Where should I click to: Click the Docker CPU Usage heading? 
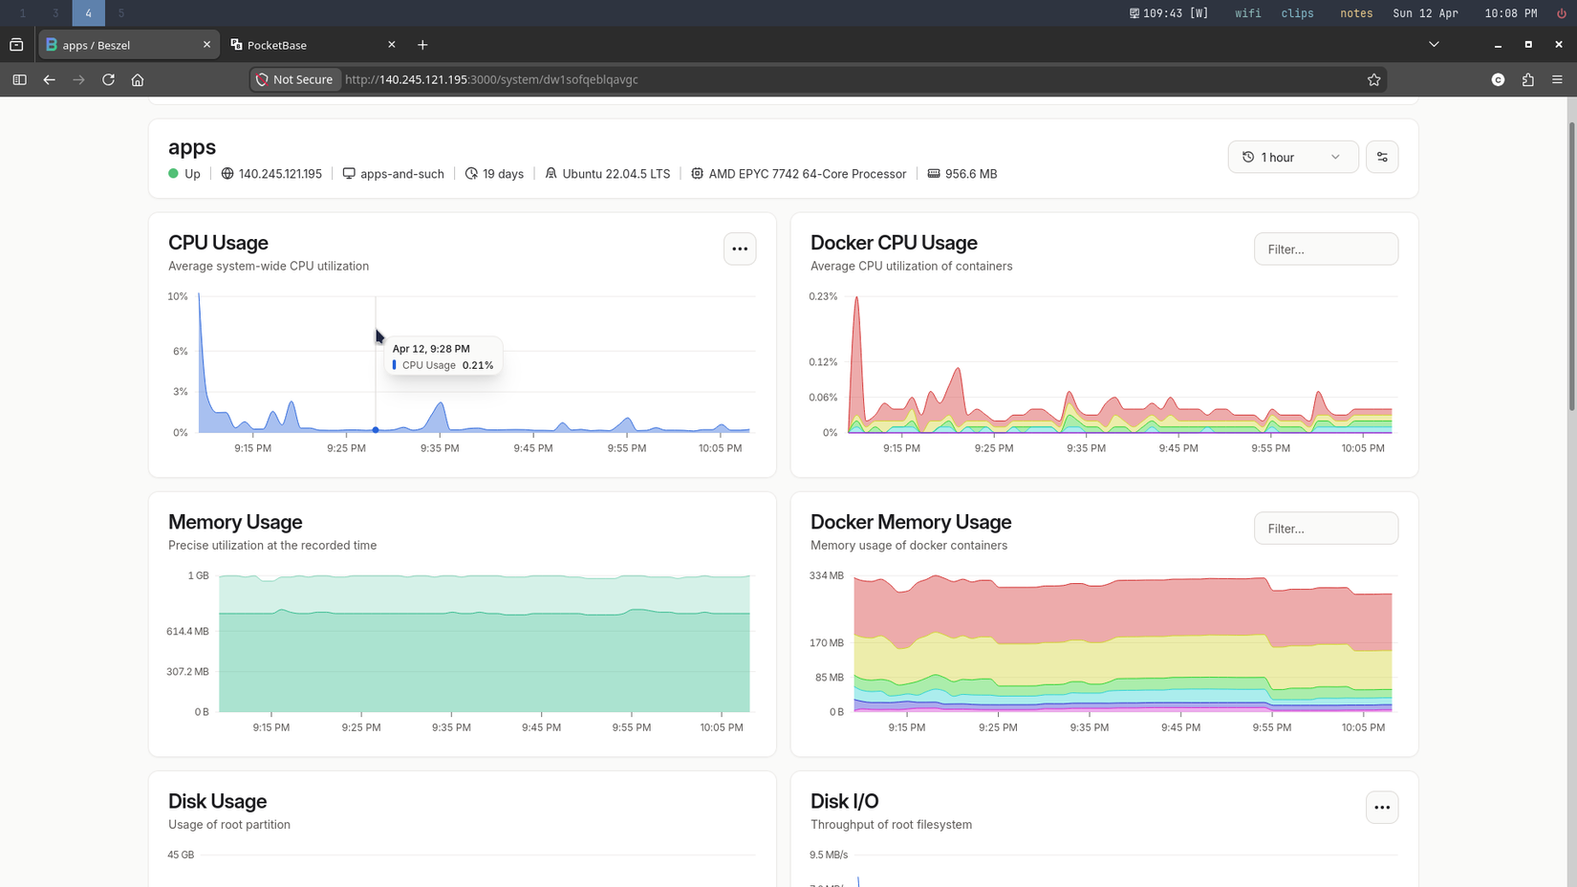(894, 243)
